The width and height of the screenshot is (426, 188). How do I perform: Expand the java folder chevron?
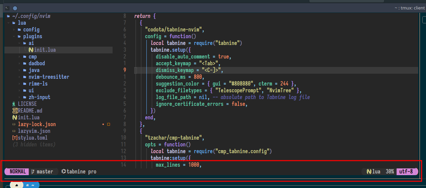(x=19, y=70)
